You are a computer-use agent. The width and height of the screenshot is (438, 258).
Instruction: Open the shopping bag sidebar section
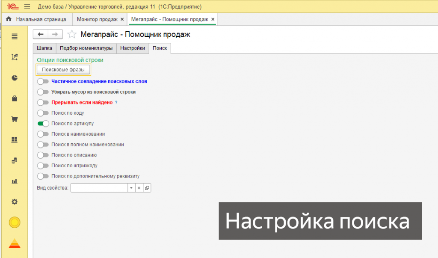pos(15,98)
